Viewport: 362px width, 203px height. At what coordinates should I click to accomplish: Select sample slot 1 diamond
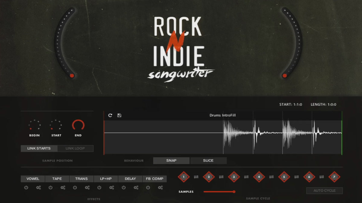pyautogui.click(x=183, y=177)
